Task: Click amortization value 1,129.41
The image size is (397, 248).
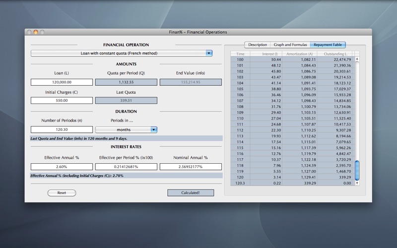Action: 308,178
